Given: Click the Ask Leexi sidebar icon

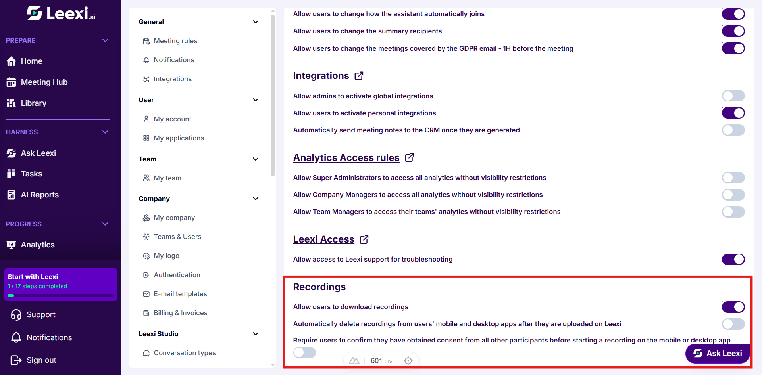Looking at the screenshot, I should [x=12, y=153].
